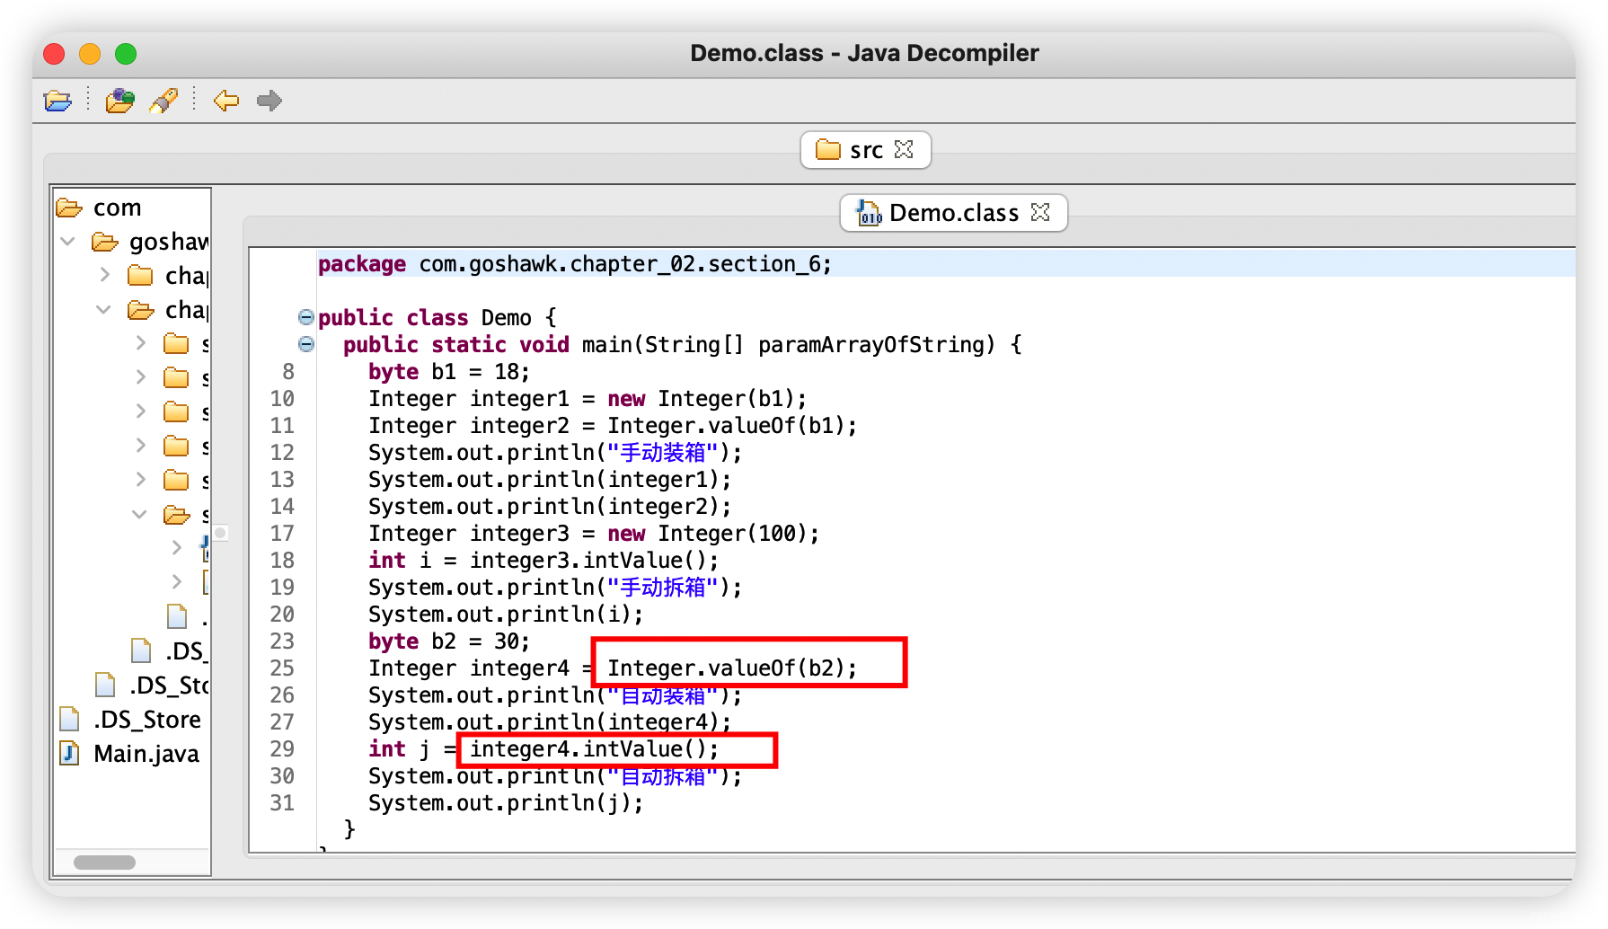This screenshot has width=1608, height=929.
Task: Close the src tab
Action: [x=904, y=149]
